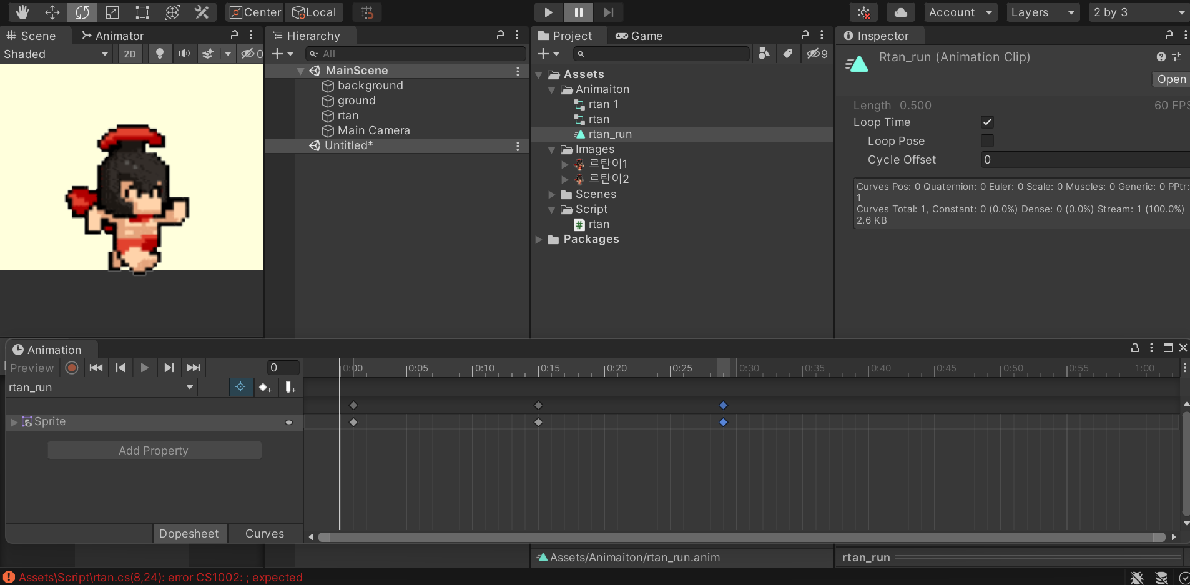Expand the Scenes folder

pyautogui.click(x=552, y=195)
